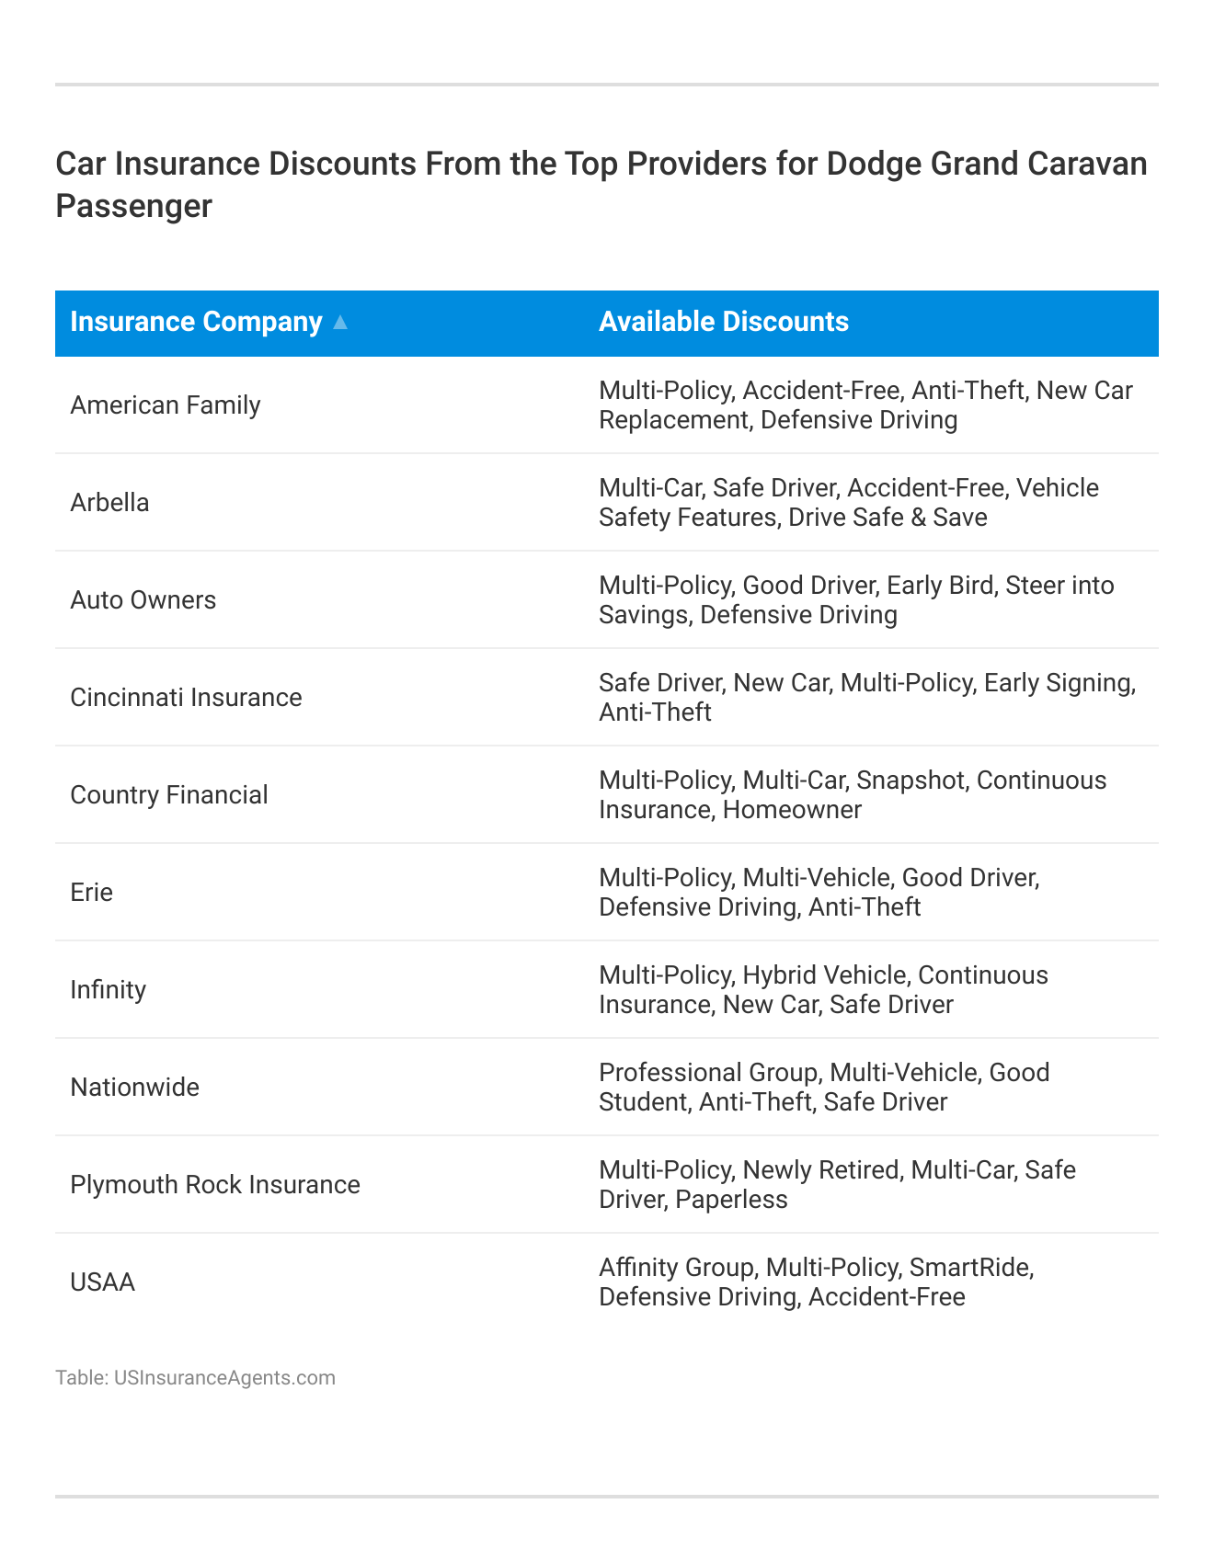
Task: Select the Country Financial cell
Action: coord(169,794)
